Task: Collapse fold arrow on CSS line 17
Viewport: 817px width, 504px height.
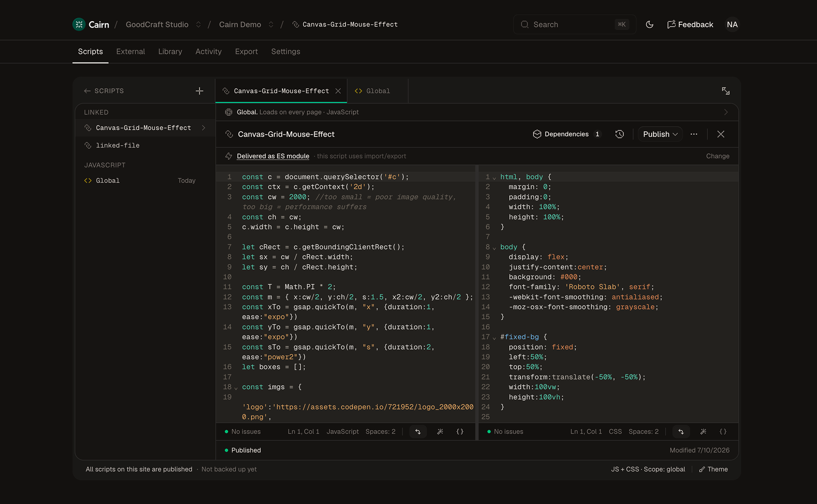Action: pyautogui.click(x=494, y=338)
